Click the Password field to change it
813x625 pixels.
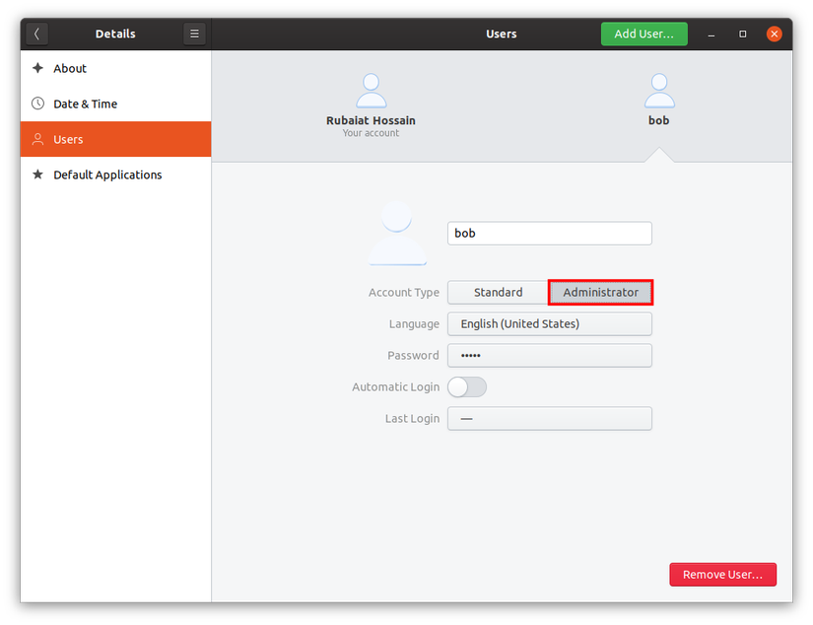(550, 356)
